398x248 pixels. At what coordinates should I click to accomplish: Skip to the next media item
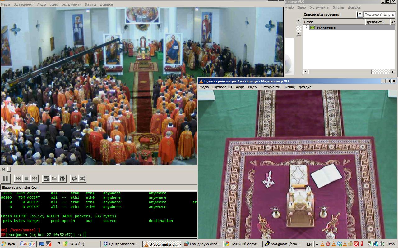click(x=35, y=179)
